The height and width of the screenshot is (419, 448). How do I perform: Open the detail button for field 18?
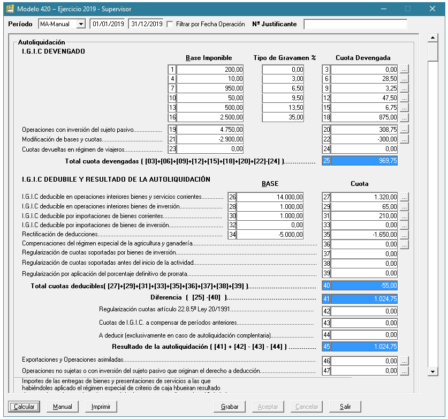pyautogui.click(x=404, y=117)
